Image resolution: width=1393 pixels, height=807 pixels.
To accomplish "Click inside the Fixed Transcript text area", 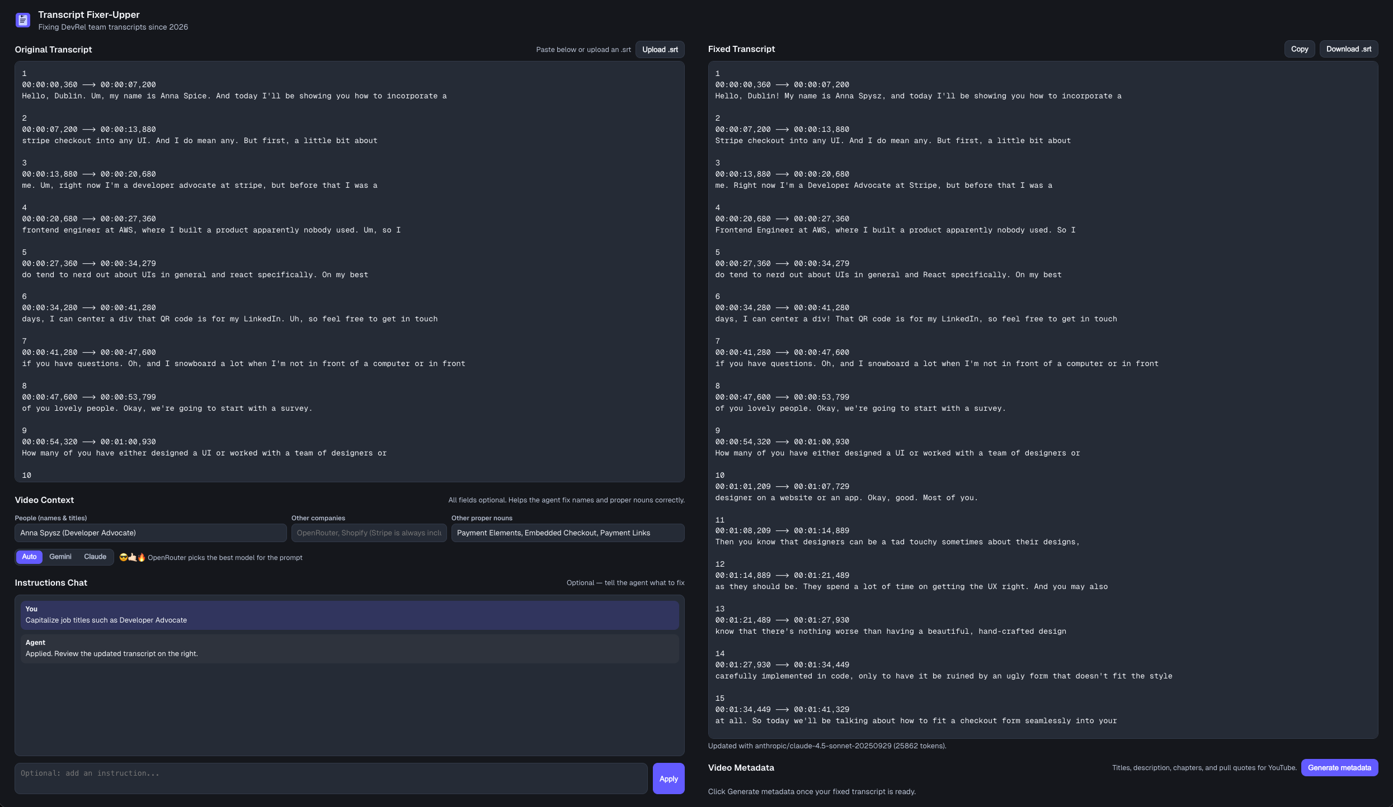I will click(x=1043, y=400).
